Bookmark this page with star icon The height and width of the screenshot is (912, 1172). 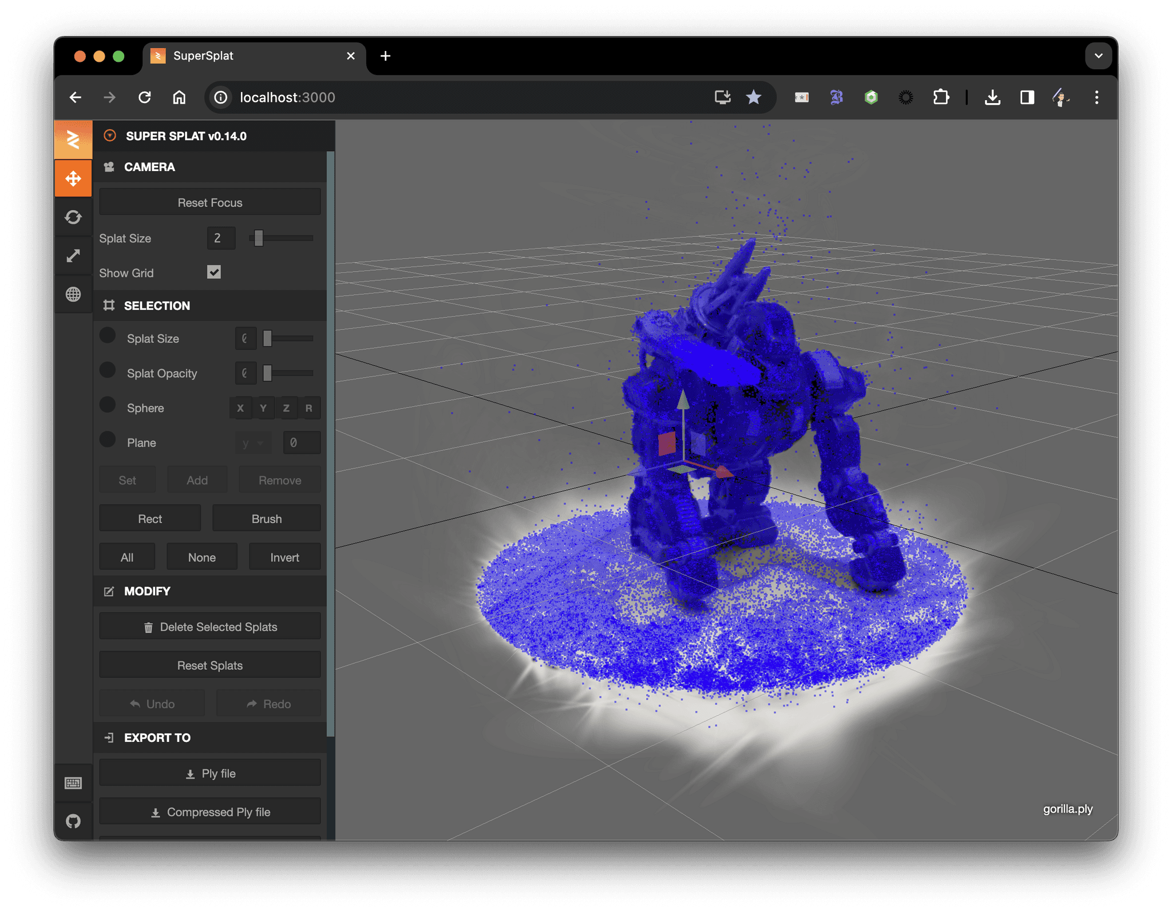click(754, 97)
